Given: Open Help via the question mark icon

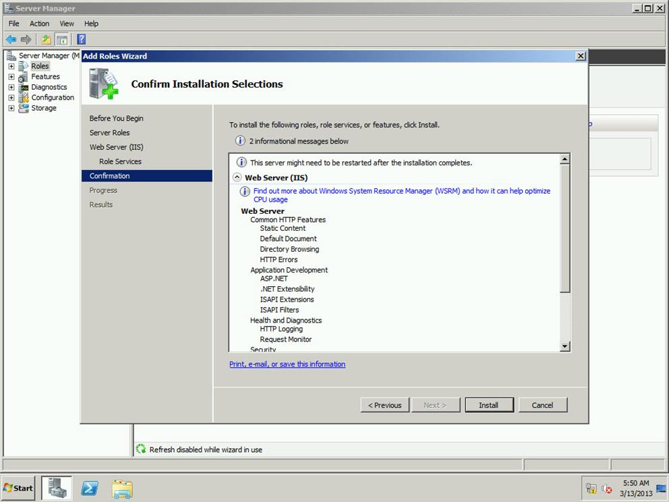Looking at the screenshot, I should click(x=81, y=39).
